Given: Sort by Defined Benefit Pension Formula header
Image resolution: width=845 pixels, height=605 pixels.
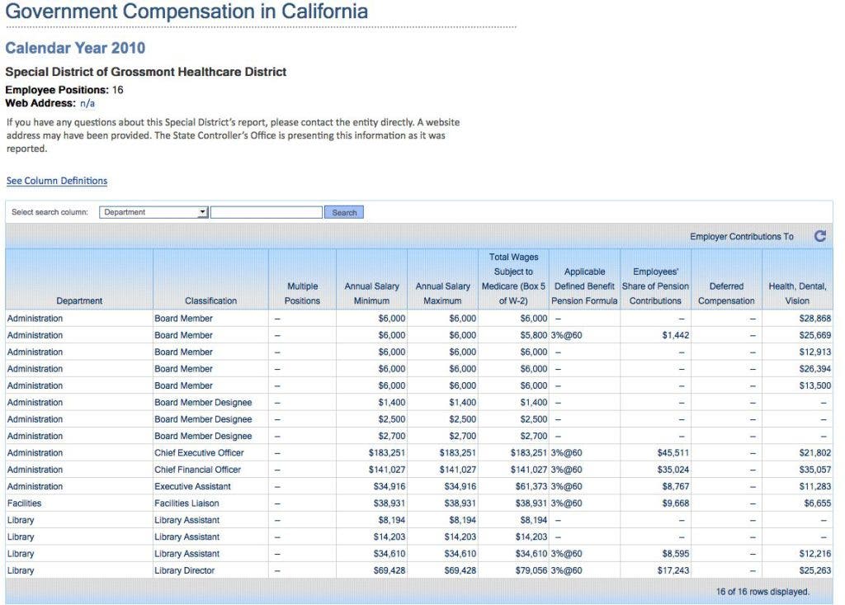Looking at the screenshot, I should 584,286.
